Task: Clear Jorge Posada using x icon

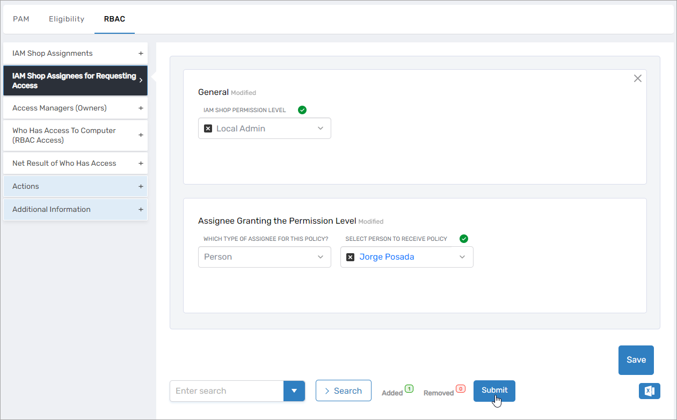Action: pyautogui.click(x=350, y=257)
